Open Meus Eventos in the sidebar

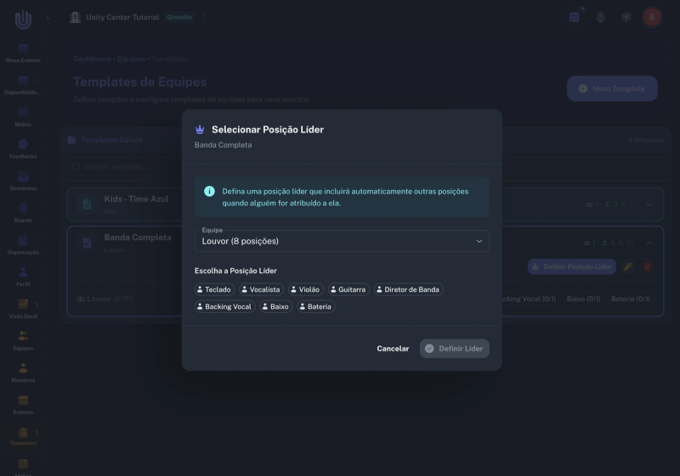pyautogui.click(x=23, y=53)
